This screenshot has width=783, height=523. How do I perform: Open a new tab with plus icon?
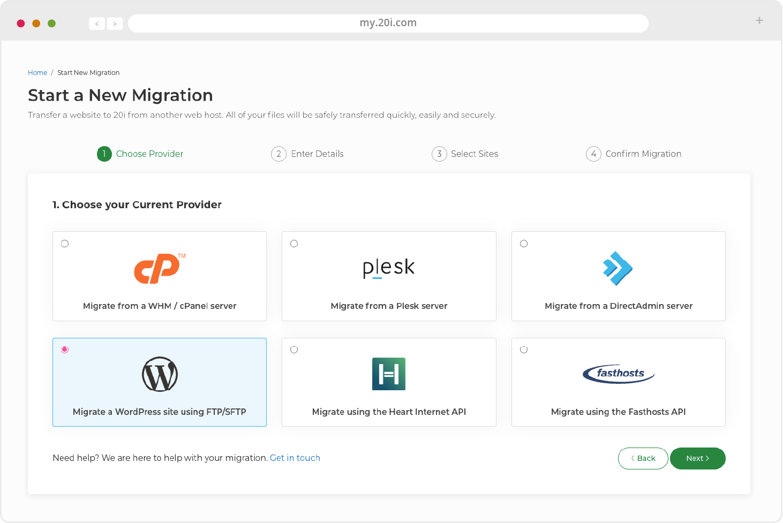(x=759, y=20)
